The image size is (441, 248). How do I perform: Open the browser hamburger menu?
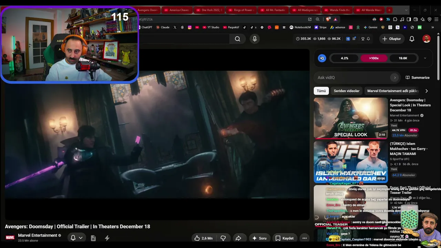pyautogui.click(x=436, y=19)
